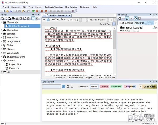The height and width of the screenshot is (125, 158).
Task: Decrease the Revision Marker with minus button
Action: coord(108,20)
